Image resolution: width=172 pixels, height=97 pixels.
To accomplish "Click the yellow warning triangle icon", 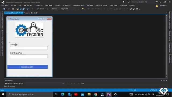I will pos(157,6).
